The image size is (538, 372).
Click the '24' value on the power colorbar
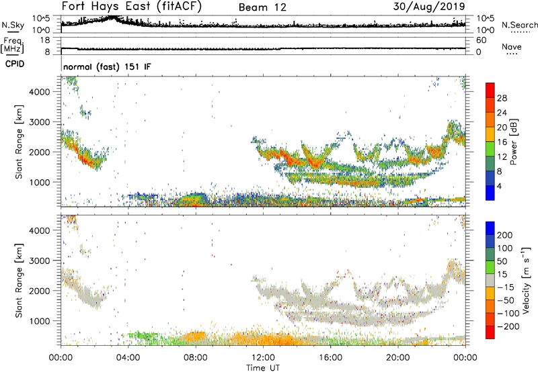point(502,113)
